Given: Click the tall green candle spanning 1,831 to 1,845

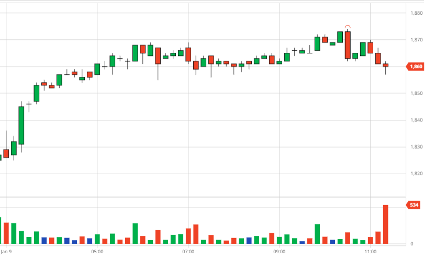Looking at the screenshot, I should 21,126.
